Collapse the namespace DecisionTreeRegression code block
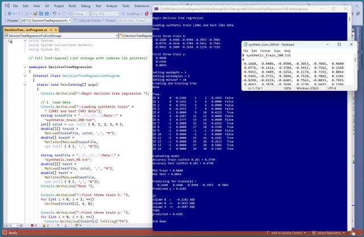 [x=24, y=66]
